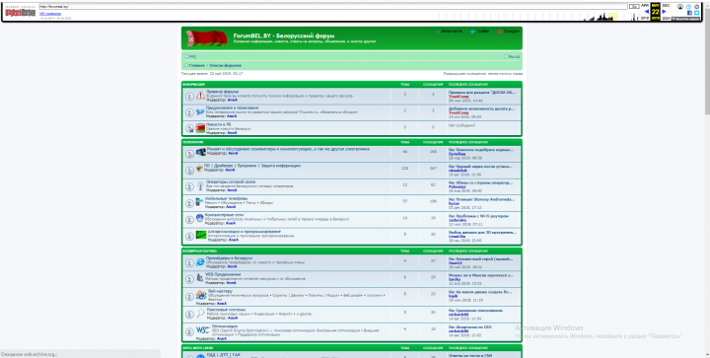Go to next capture with right blue arrow
Image resolution: width=710 pixels, height=358 pixels.
pos(665,11)
